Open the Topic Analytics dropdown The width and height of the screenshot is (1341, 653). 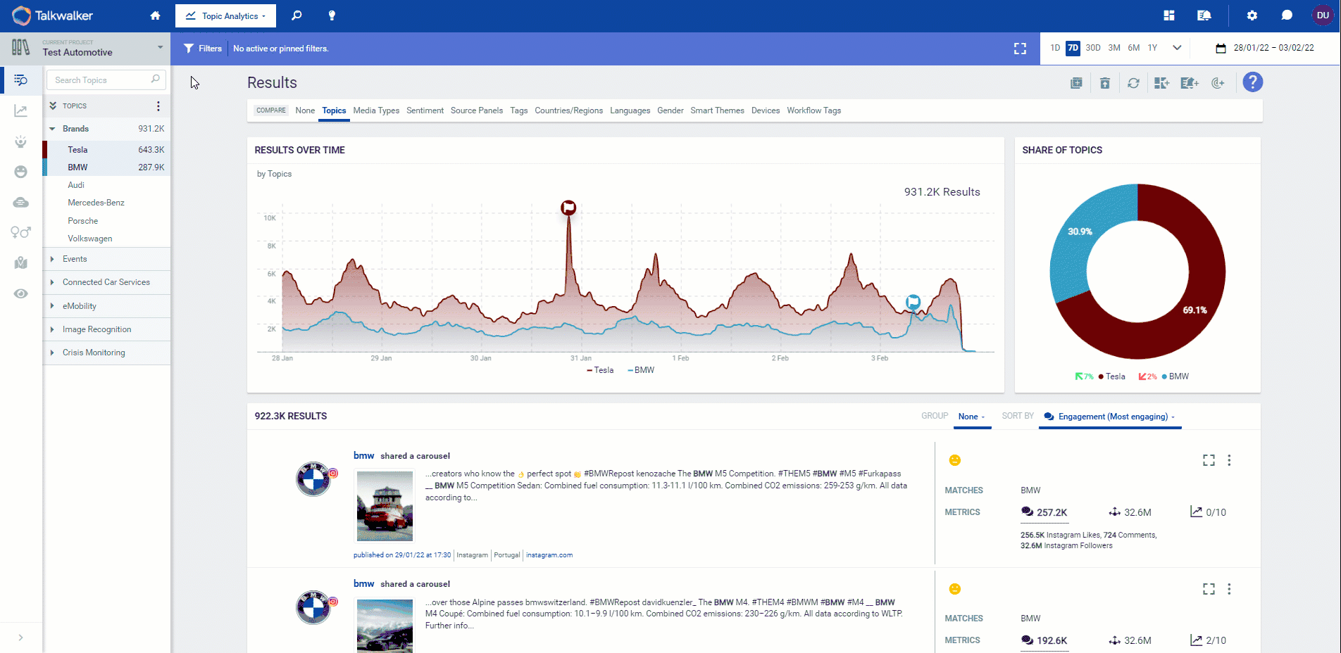[227, 16]
